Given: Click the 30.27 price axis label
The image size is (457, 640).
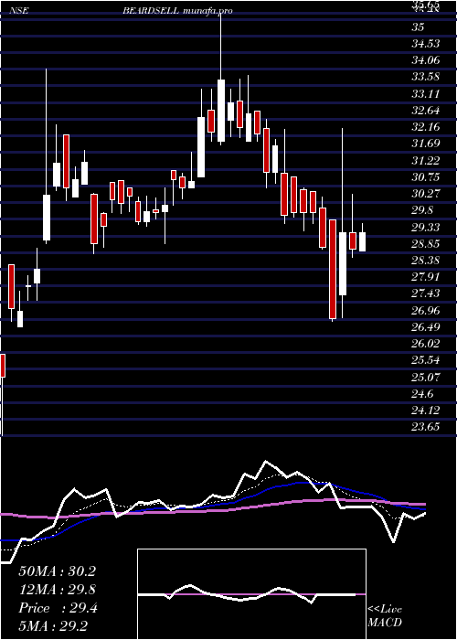Looking at the screenshot, I should coord(425,194).
